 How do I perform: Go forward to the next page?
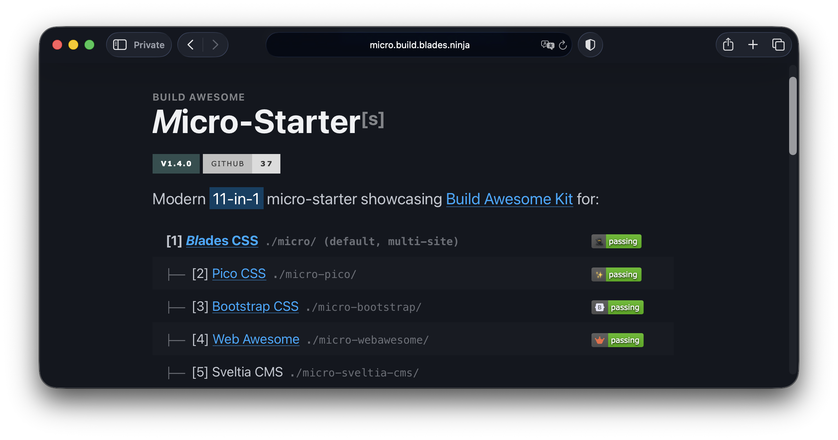click(x=215, y=45)
